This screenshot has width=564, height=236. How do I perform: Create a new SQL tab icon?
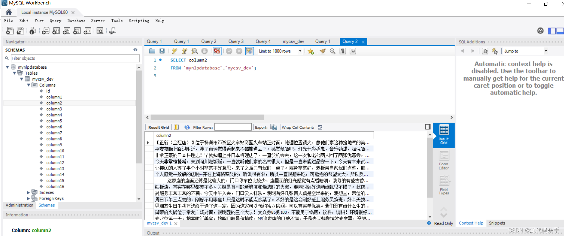coord(10,31)
